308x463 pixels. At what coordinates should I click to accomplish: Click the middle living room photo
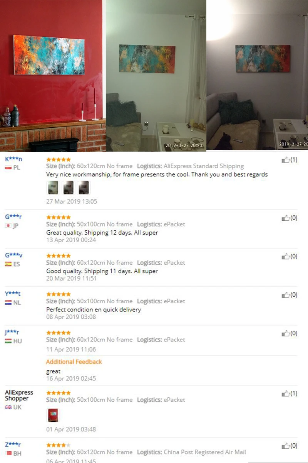(x=156, y=76)
